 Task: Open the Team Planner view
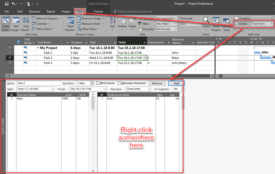point(70,21)
